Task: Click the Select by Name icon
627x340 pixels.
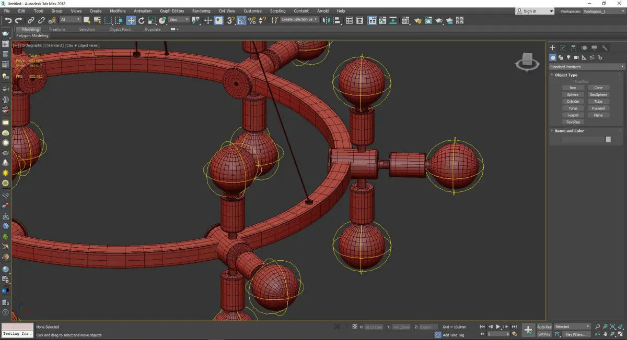Action: coord(97,20)
